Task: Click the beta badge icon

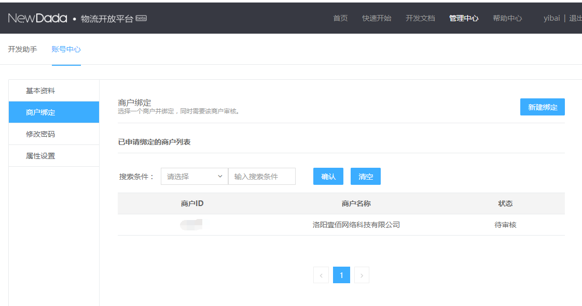Action: [141, 18]
